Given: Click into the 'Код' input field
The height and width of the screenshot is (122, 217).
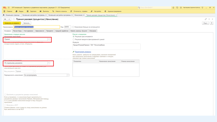Looking at the screenshot, I should pyautogui.click(x=67, y=27).
